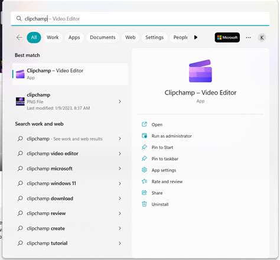The height and width of the screenshot is (260, 280).
Task: Expand chevron for clipchamp microsoft
Action: click(x=120, y=168)
